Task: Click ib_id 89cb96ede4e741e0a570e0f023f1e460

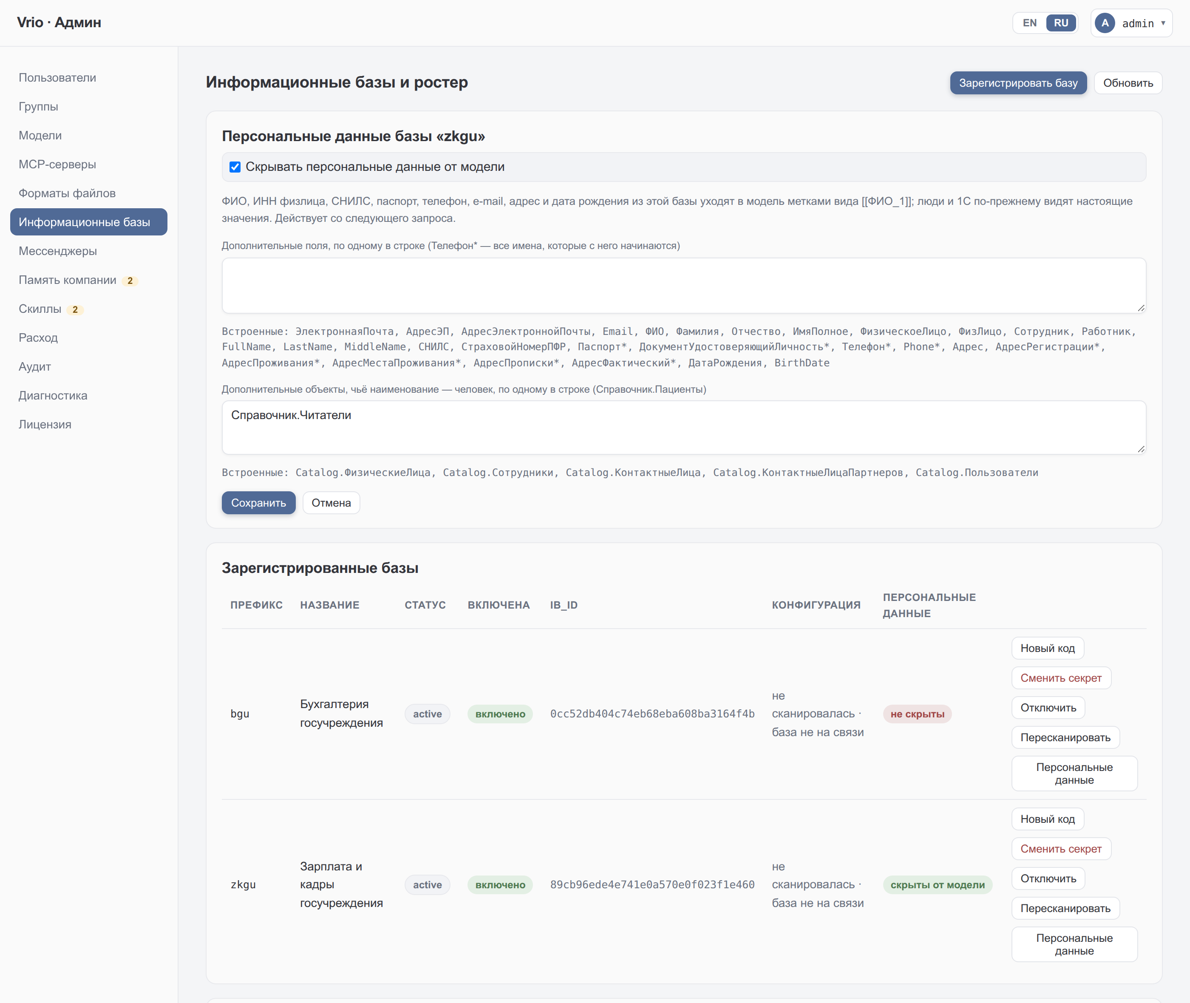Action: coord(652,885)
